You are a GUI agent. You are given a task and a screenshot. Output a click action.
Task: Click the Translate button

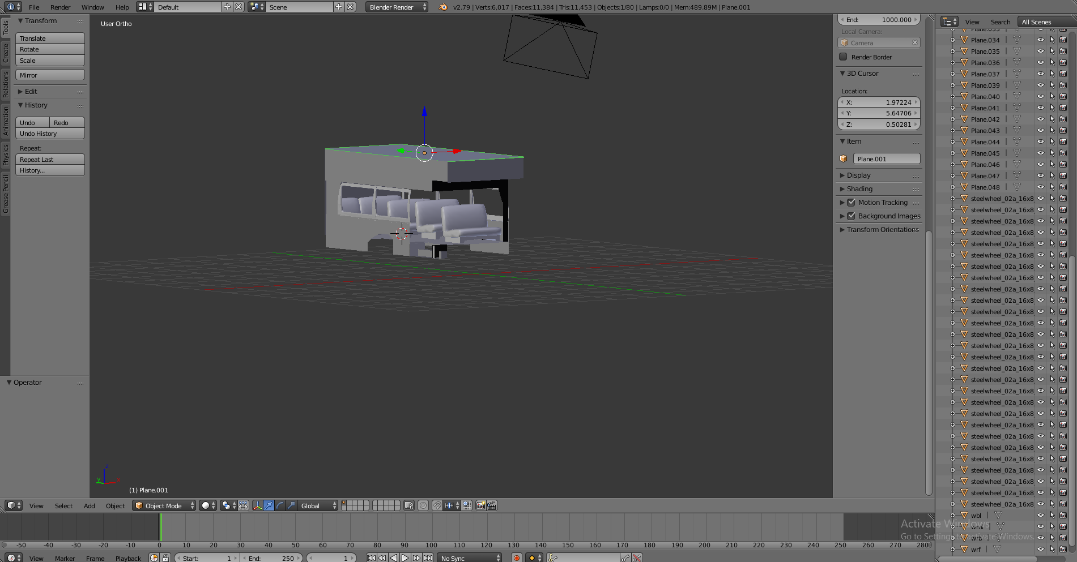tap(50, 38)
